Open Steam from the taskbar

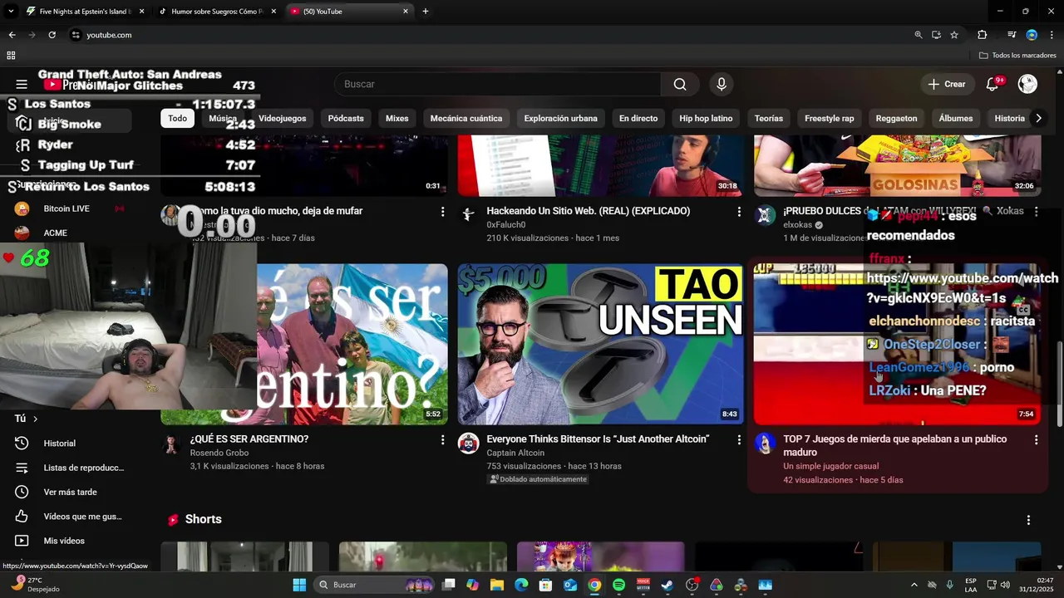[x=667, y=585]
